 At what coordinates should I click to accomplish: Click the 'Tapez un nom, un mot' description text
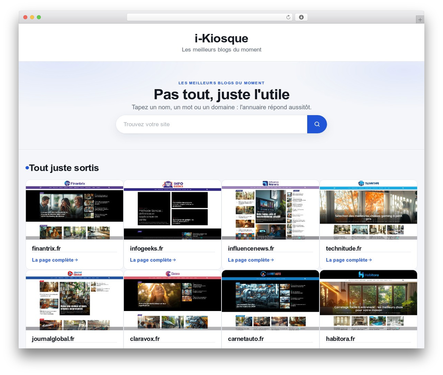point(221,107)
